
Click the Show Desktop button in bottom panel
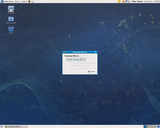pos(1,127)
